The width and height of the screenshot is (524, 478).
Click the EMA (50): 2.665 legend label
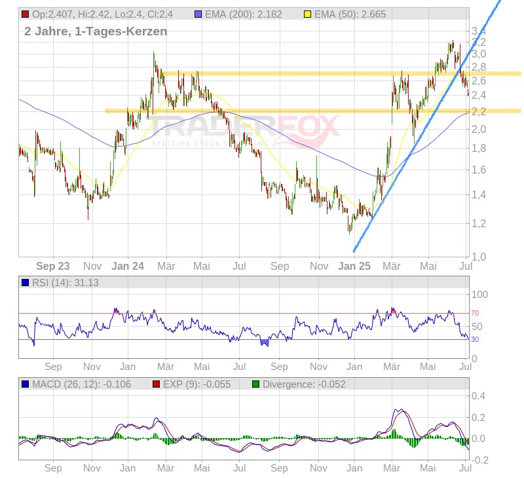coord(350,14)
